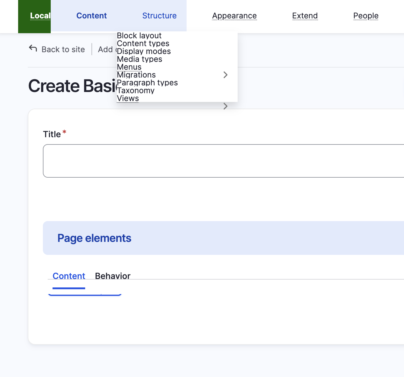Image resolution: width=404 pixels, height=377 pixels.
Task: Open the Structure menu
Action: click(159, 16)
